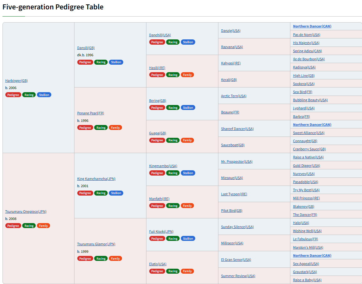Screen dimensions: 362x284
Task: Click Kingmambo's Stallion badge
Action: (x=188, y=173)
